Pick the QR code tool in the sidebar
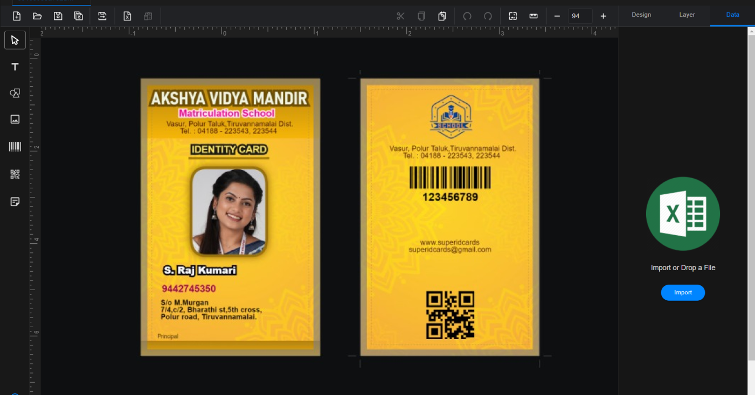This screenshot has width=755, height=395. (x=15, y=174)
